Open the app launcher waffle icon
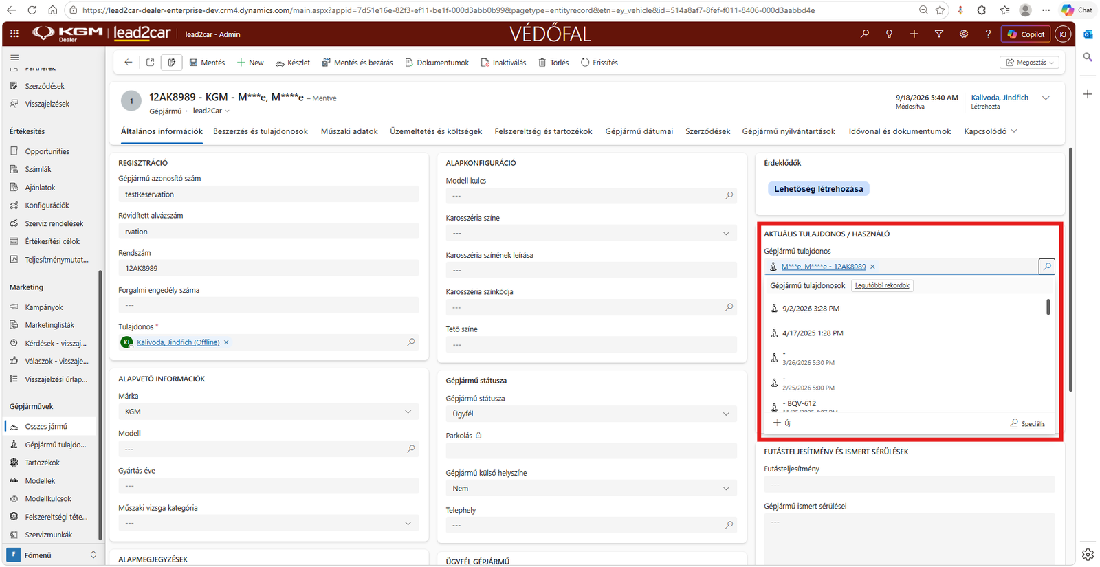 [x=14, y=34]
